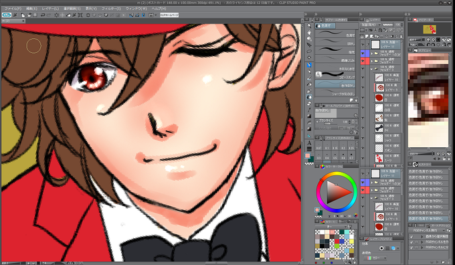
Task: Click the Undo arrow icon
Action: 43,15
